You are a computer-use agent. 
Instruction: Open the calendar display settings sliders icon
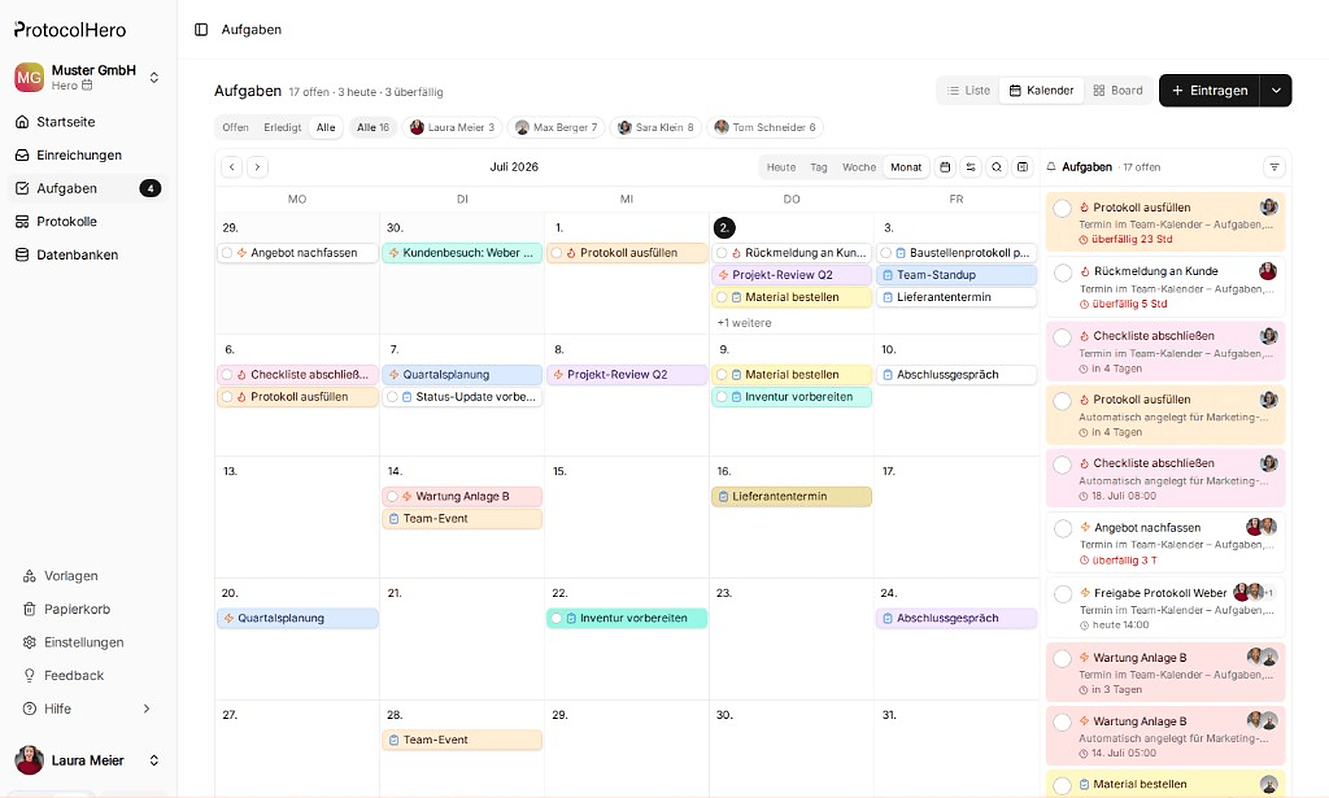[971, 167]
